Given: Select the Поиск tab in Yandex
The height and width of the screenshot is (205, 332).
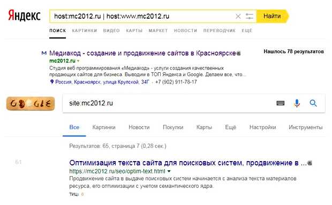Looking at the screenshot, I should (x=58, y=31).
